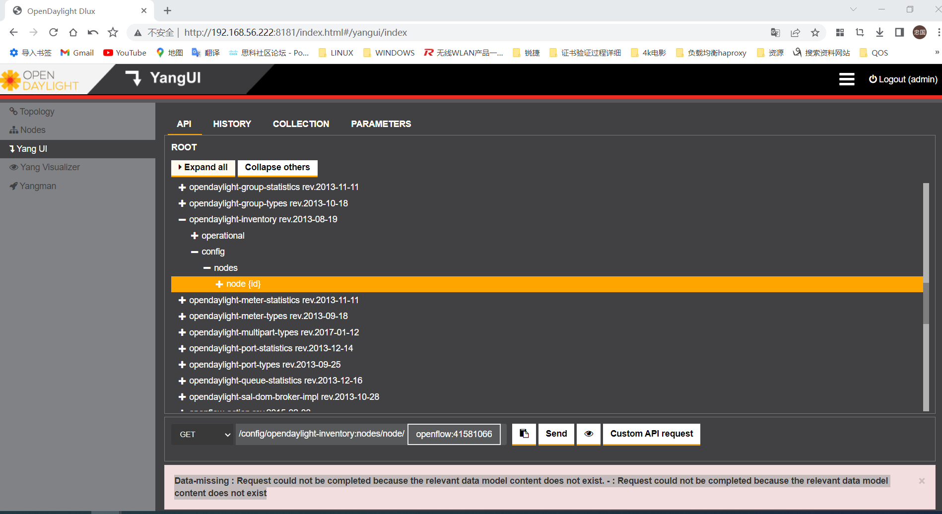Expand the operational node
This screenshot has height=514, width=942.
[x=195, y=236]
